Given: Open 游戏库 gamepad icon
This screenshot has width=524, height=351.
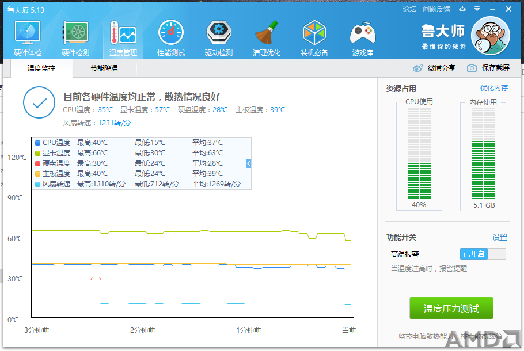Looking at the screenshot, I should pos(362,33).
